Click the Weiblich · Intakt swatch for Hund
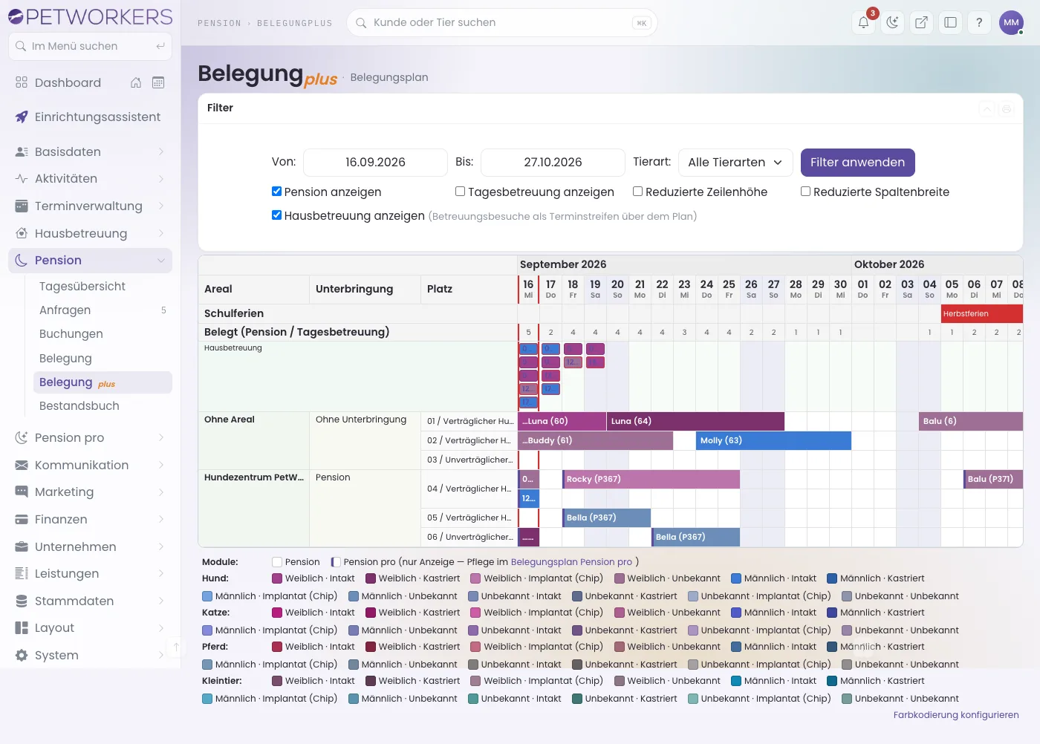 (x=277, y=578)
